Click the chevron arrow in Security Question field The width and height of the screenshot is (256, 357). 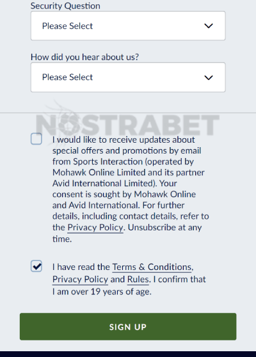click(209, 26)
